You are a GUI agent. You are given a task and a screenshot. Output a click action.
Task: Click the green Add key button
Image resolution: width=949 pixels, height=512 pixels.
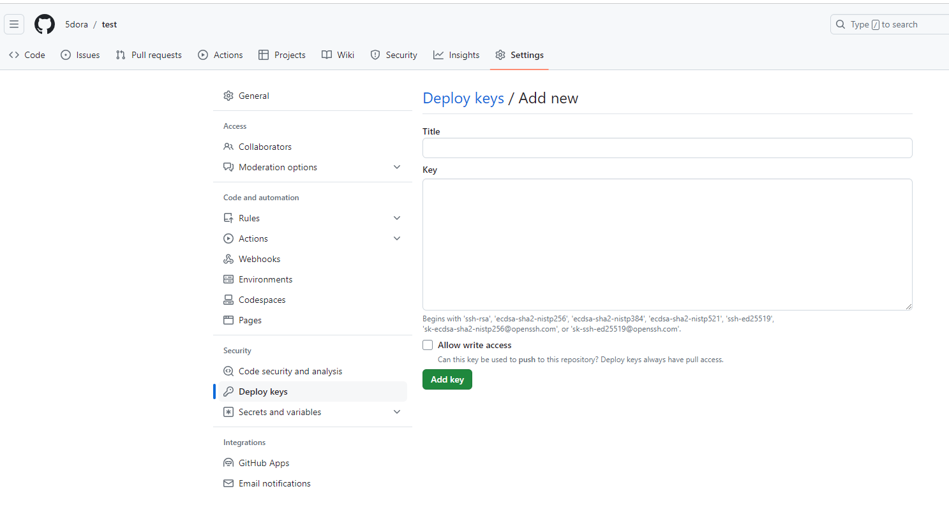pos(447,379)
